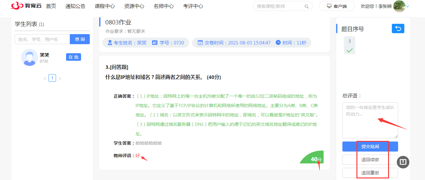
Task: Click the 考生姓名 person icon
Action: pos(110,43)
